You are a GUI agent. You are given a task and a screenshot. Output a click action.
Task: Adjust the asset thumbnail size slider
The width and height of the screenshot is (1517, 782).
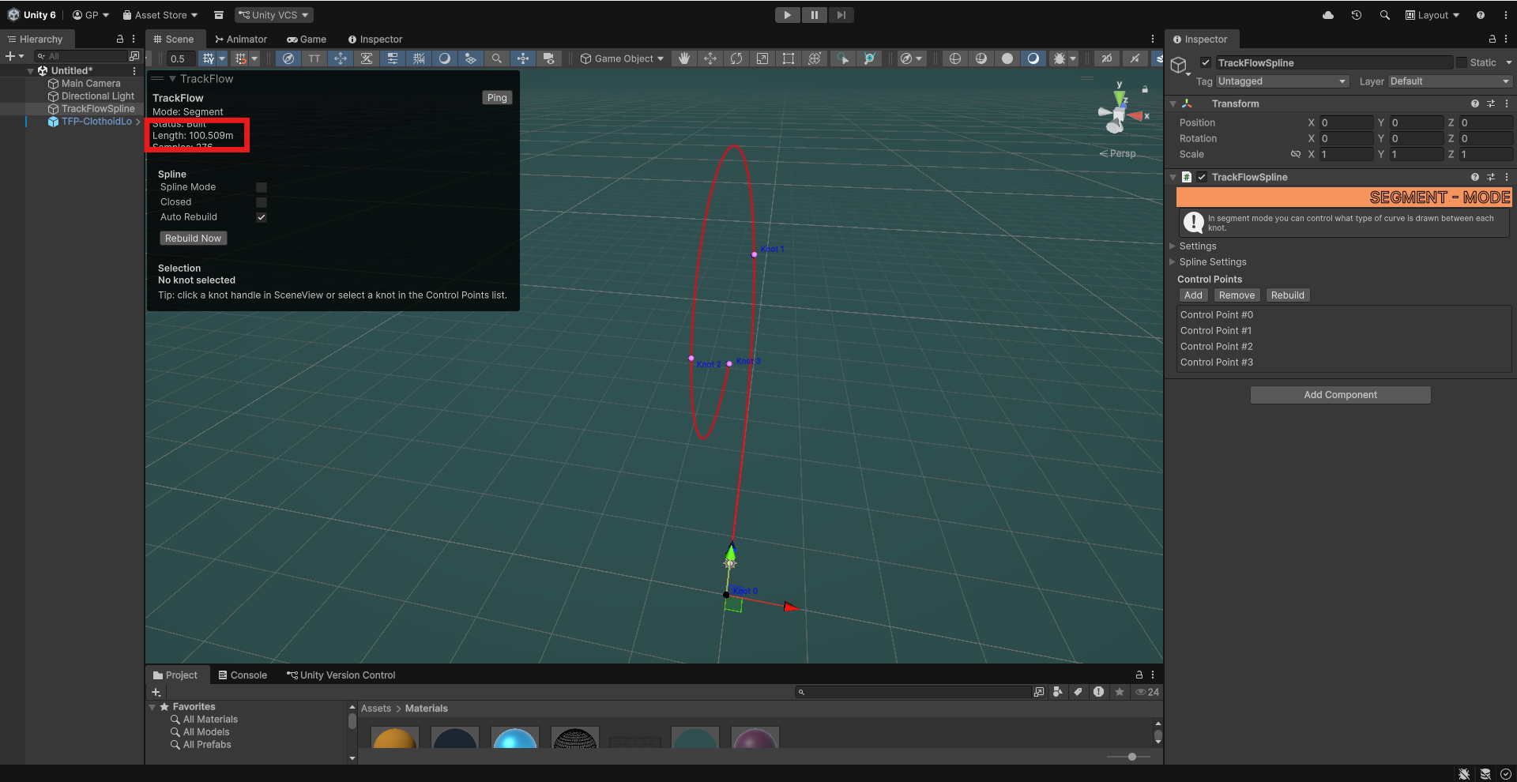[x=1131, y=757]
